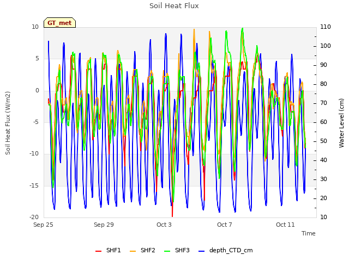Click the Oct 11 x-axis label
The width and height of the screenshot is (349, 261).
(x=285, y=225)
